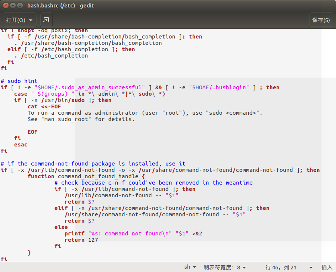Click '$HOME/.sudo_as_admin_successful' string
This screenshot has height=272, width=336.
coord(90,87)
